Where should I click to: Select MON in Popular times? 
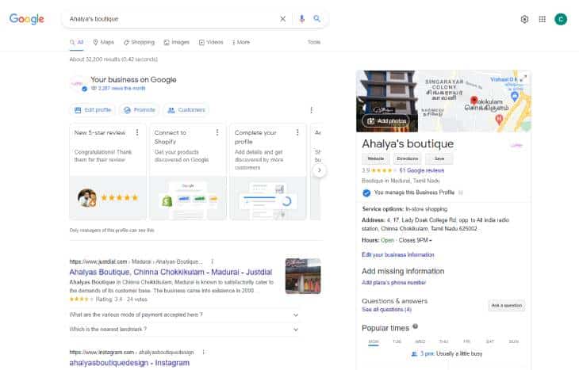(x=374, y=342)
